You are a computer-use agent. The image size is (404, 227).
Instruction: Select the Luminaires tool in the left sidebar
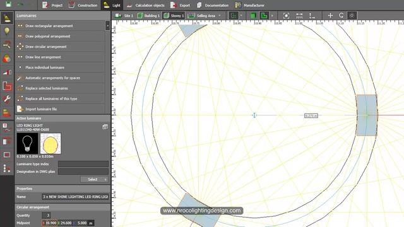point(7,18)
